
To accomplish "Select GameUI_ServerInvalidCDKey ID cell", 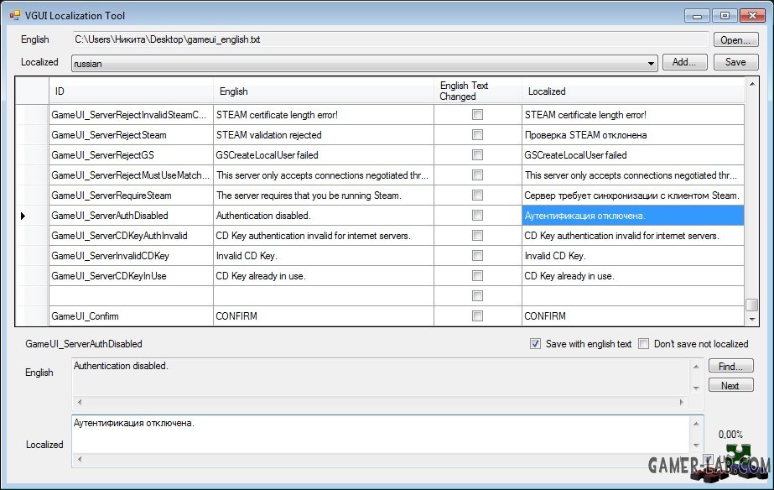I will [x=131, y=256].
